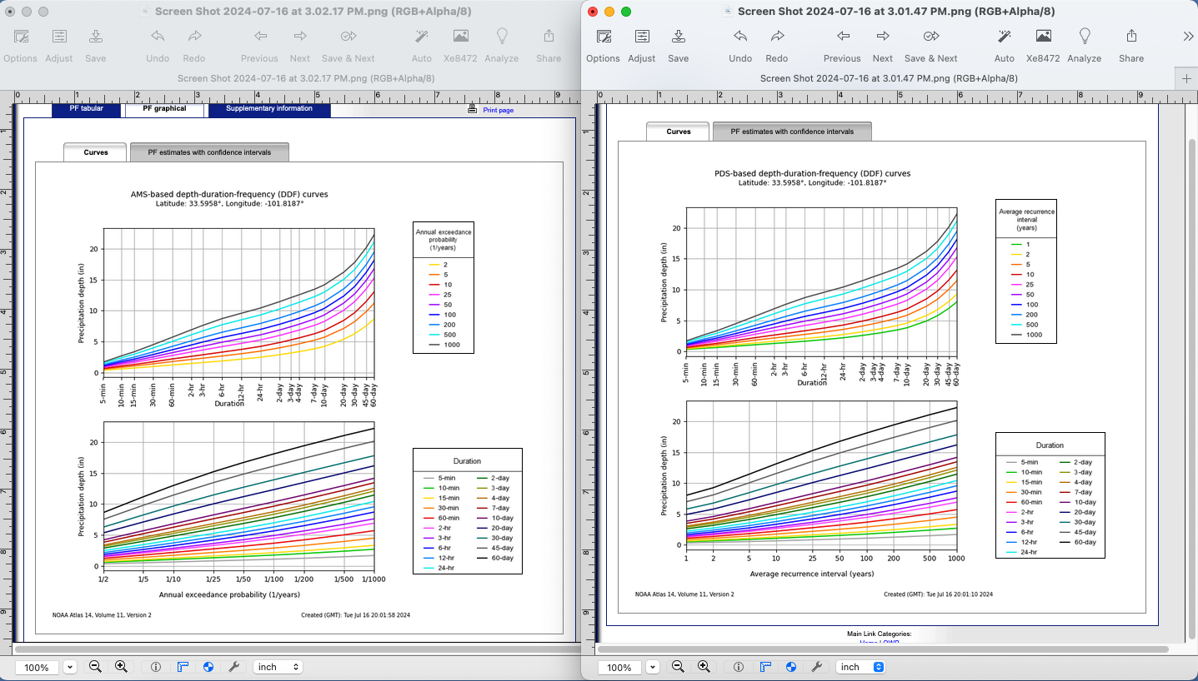
Task: Click the Curves tab in the left image
Action: (x=96, y=152)
